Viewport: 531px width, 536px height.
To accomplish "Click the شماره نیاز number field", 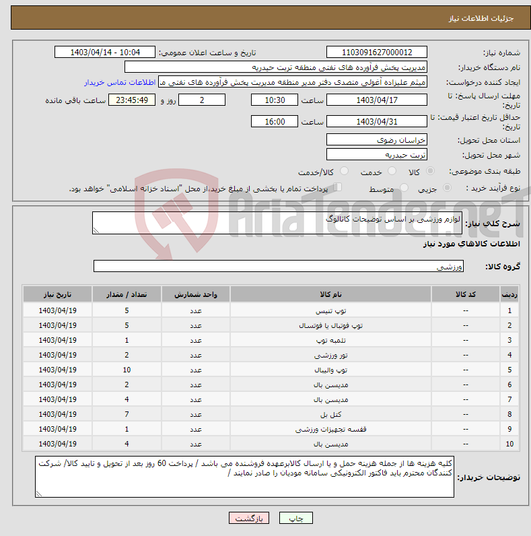I will 377,53.
